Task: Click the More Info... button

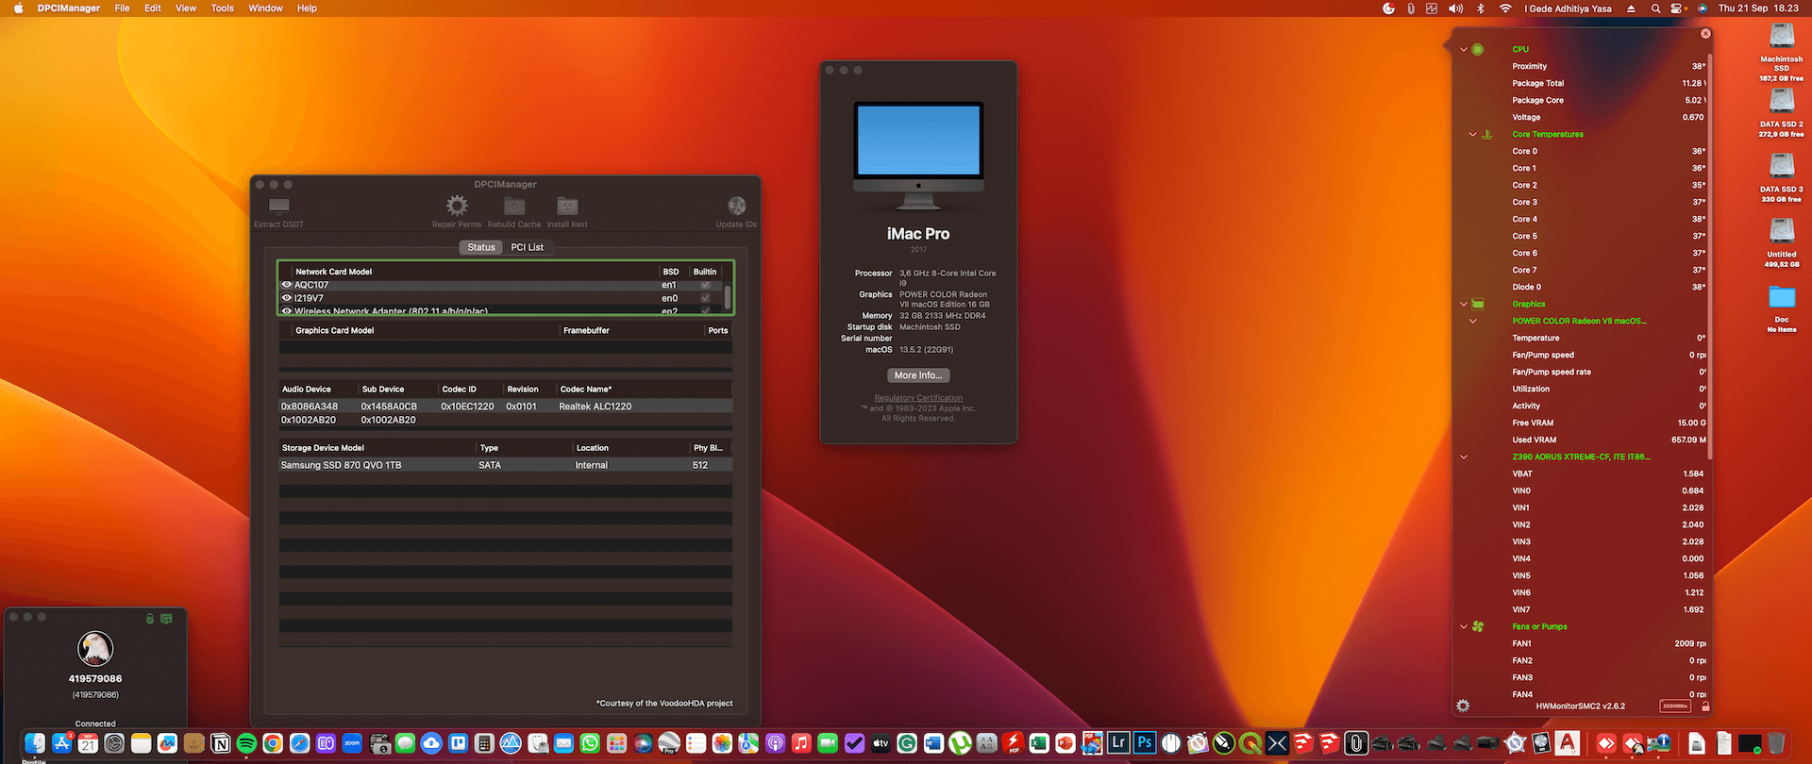Action: click(918, 375)
